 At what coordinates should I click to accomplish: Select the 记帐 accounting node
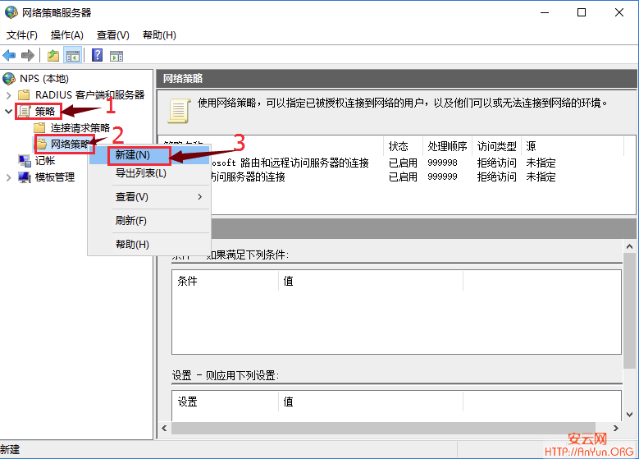(45, 161)
